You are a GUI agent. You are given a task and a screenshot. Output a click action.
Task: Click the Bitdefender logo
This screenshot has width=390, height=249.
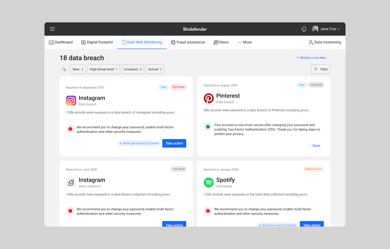point(195,29)
